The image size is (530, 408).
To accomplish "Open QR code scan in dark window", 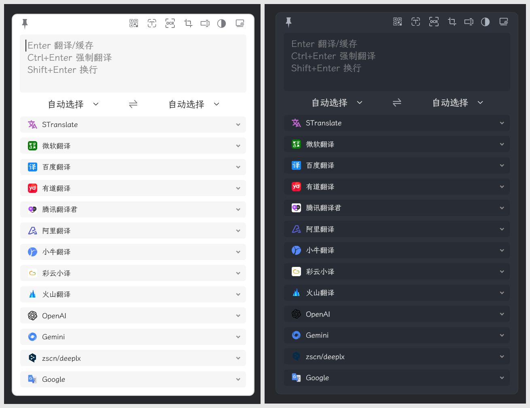I will [x=397, y=22].
